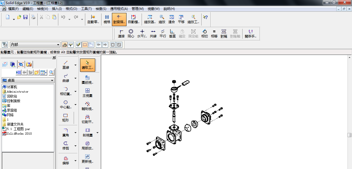Toggle the 關係手.. relationship handles
352x169 pixels.
click(251, 34)
